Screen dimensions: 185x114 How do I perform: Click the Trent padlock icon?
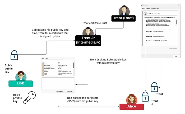click(x=155, y=87)
